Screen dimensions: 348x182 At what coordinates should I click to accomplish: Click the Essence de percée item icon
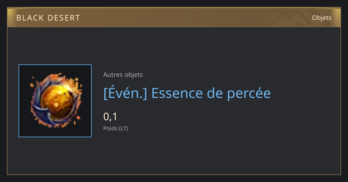pos(55,101)
